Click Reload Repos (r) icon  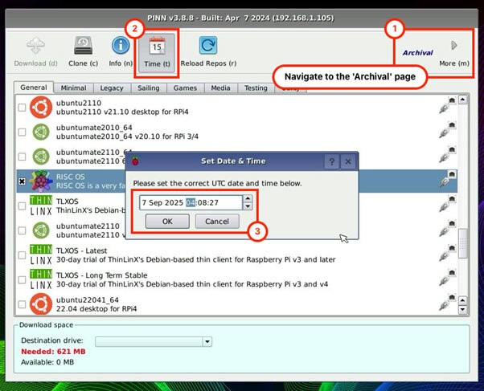[x=208, y=46]
